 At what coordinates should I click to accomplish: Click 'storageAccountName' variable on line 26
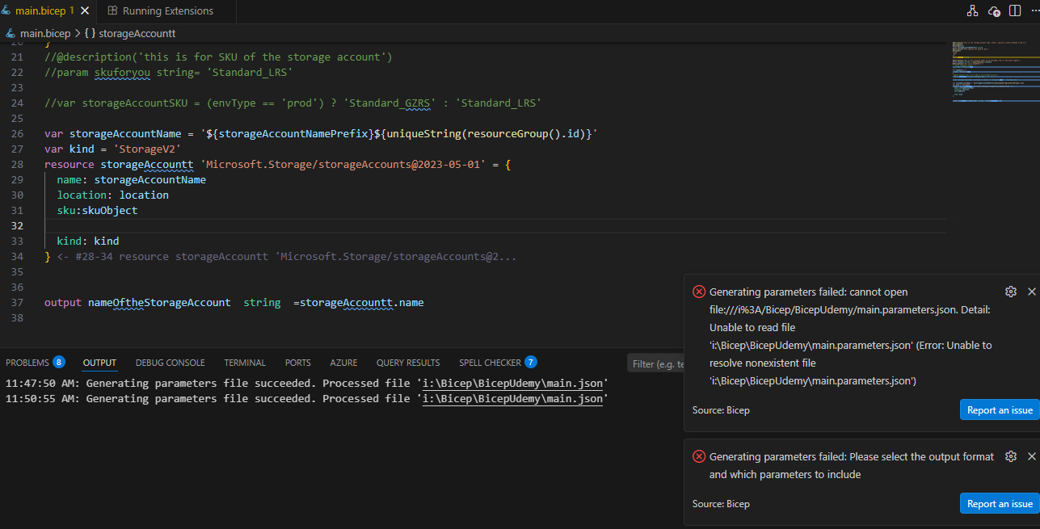point(125,134)
